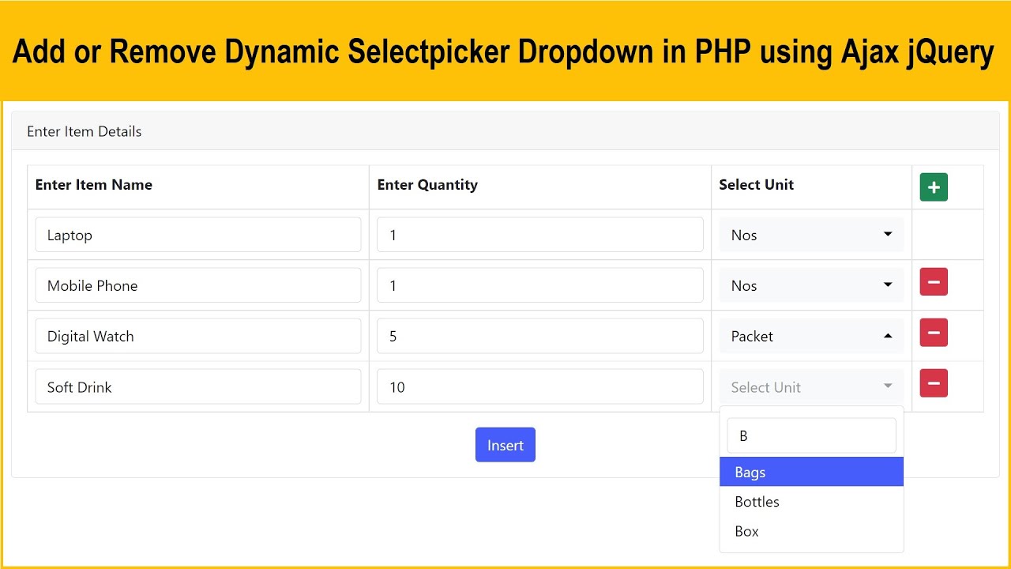The height and width of the screenshot is (569, 1011).
Task: Delete the Soft Drink row
Action: (x=933, y=383)
